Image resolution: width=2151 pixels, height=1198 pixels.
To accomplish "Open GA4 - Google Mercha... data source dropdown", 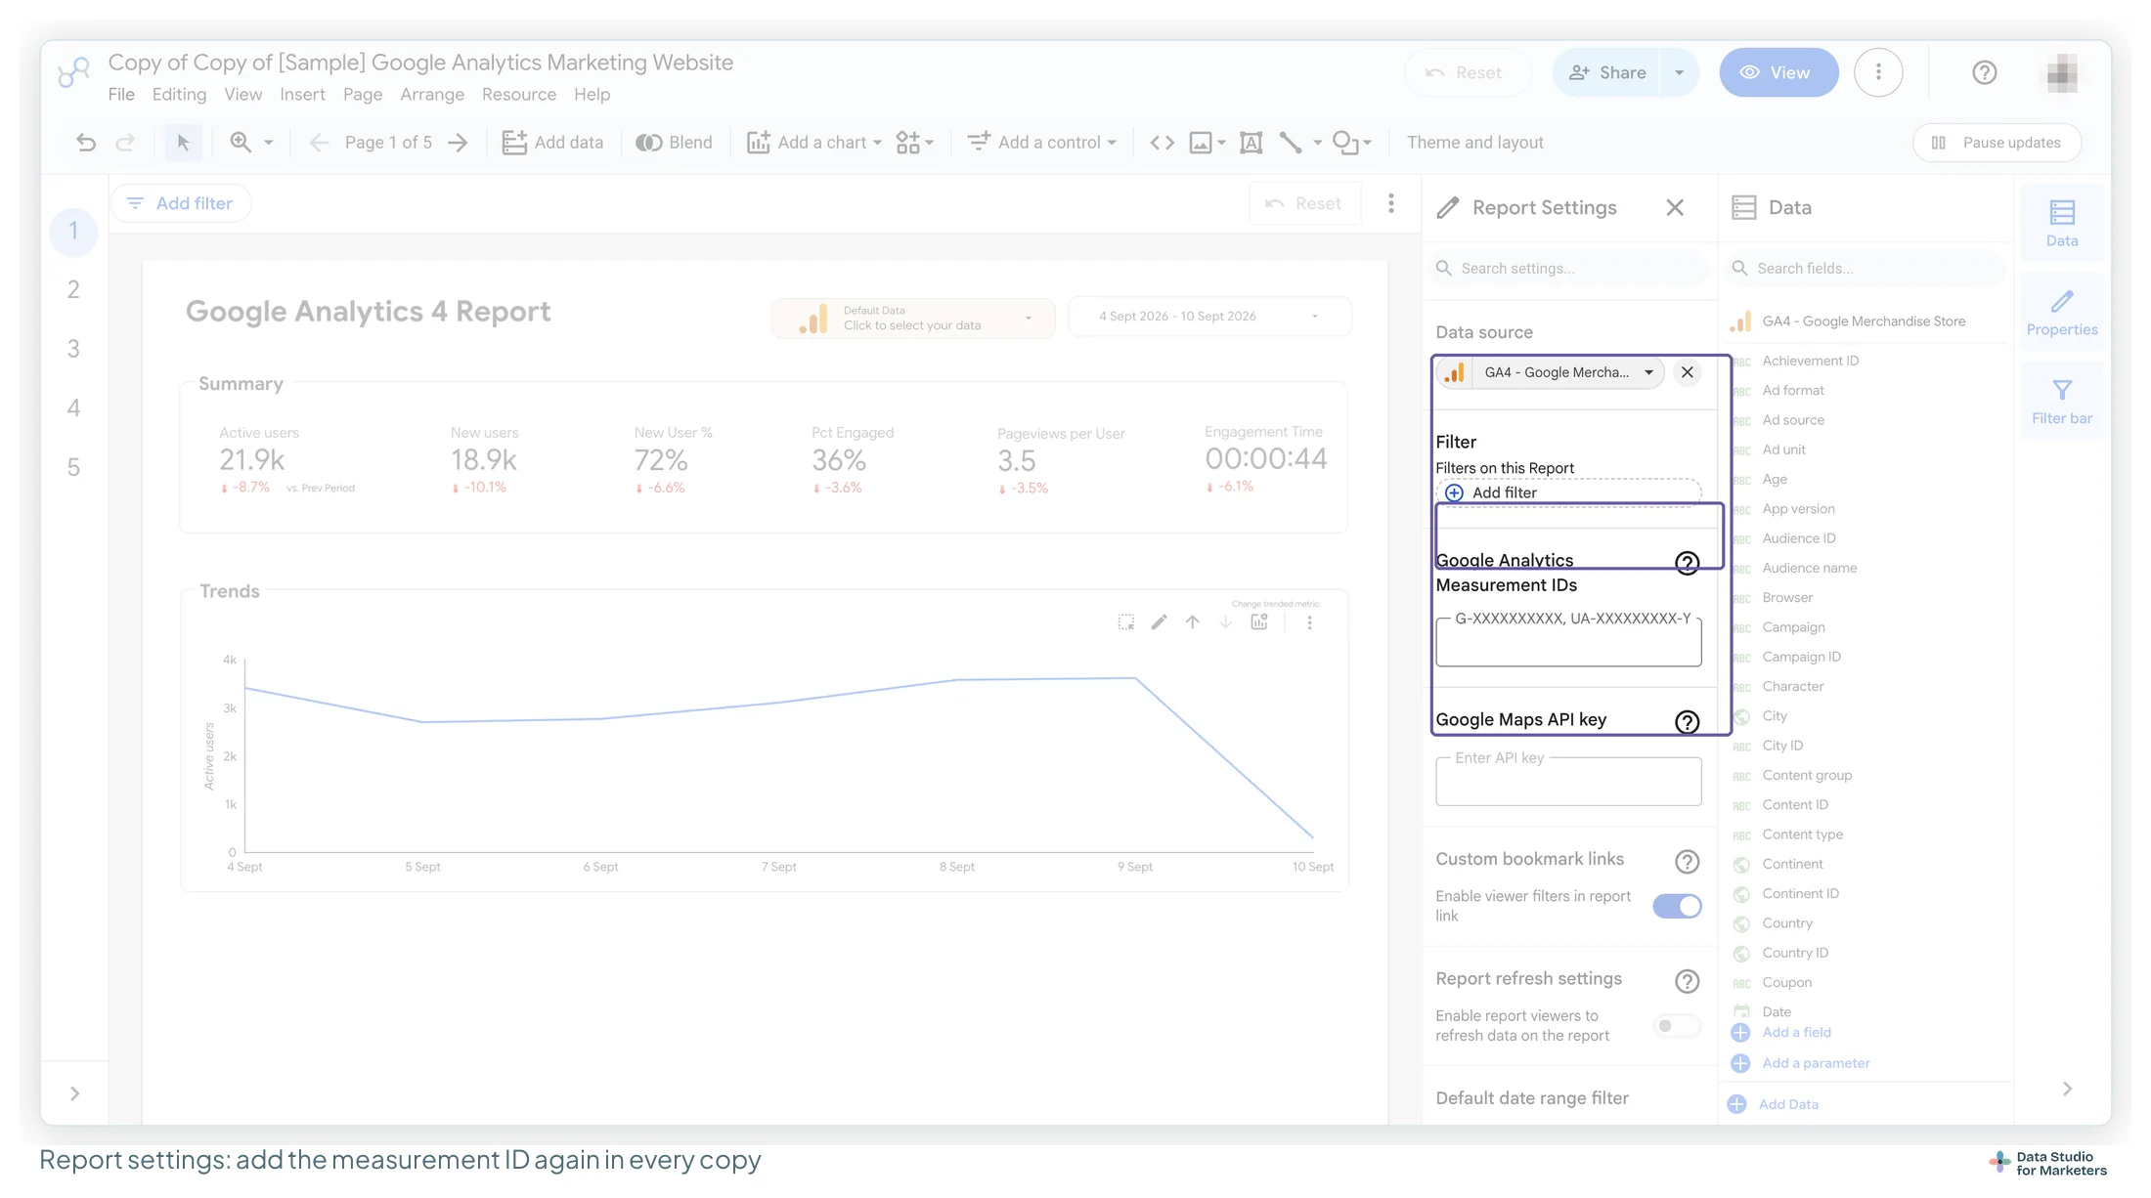I will point(1552,372).
